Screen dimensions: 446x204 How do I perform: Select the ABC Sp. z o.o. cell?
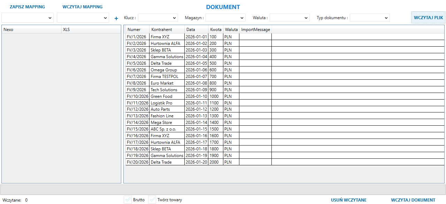click(x=163, y=129)
